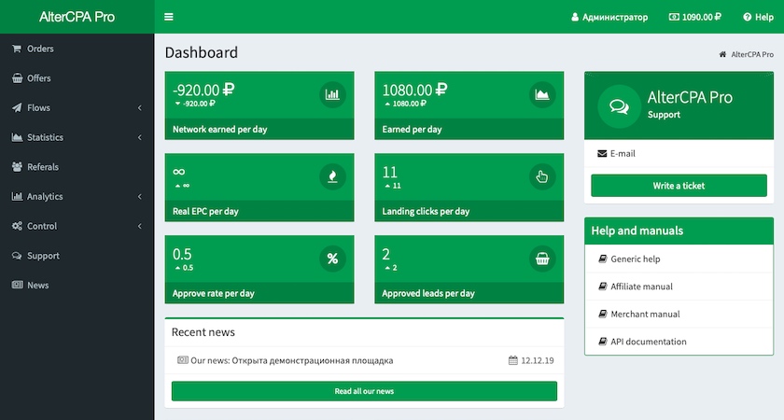The width and height of the screenshot is (784, 420).
Task: Click the flame icon on Real EPC card
Action: pos(331,175)
